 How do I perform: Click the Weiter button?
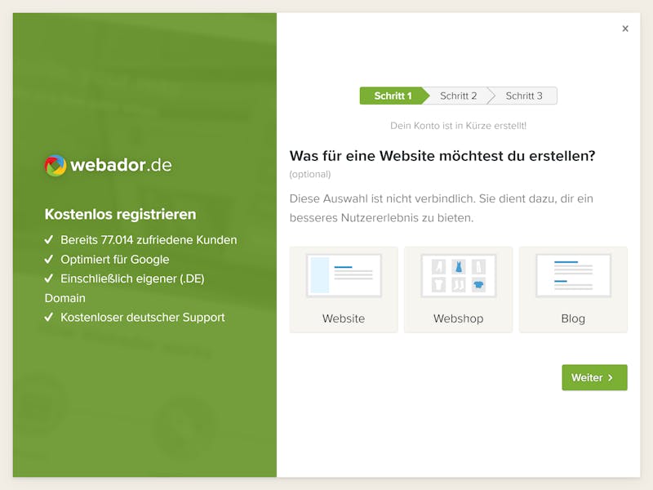(x=594, y=377)
